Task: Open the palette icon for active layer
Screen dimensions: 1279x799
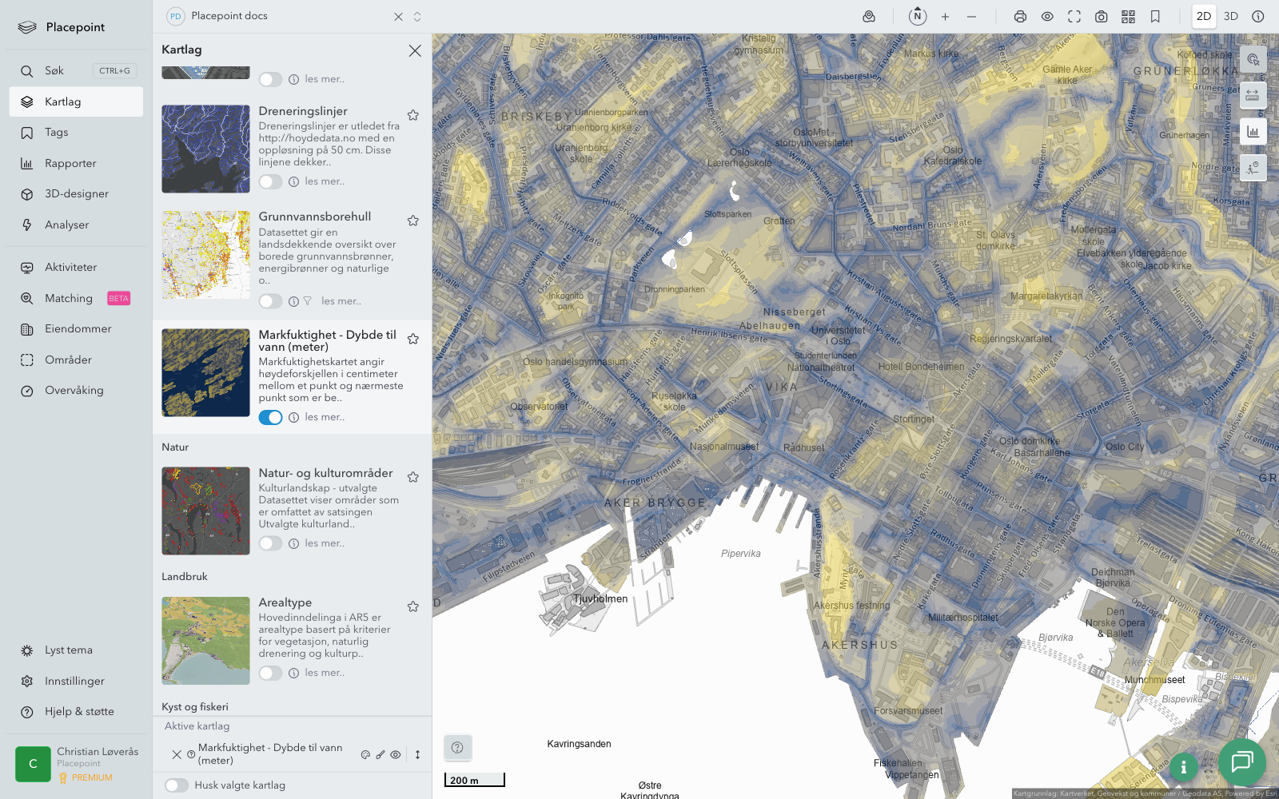Action: [x=365, y=754]
